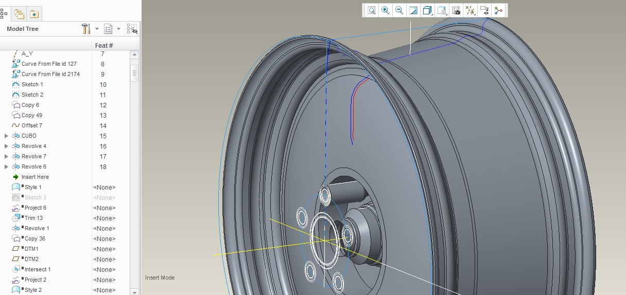This screenshot has height=295, width=626.
Task: Click the Refit view icon
Action: [371, 10]
